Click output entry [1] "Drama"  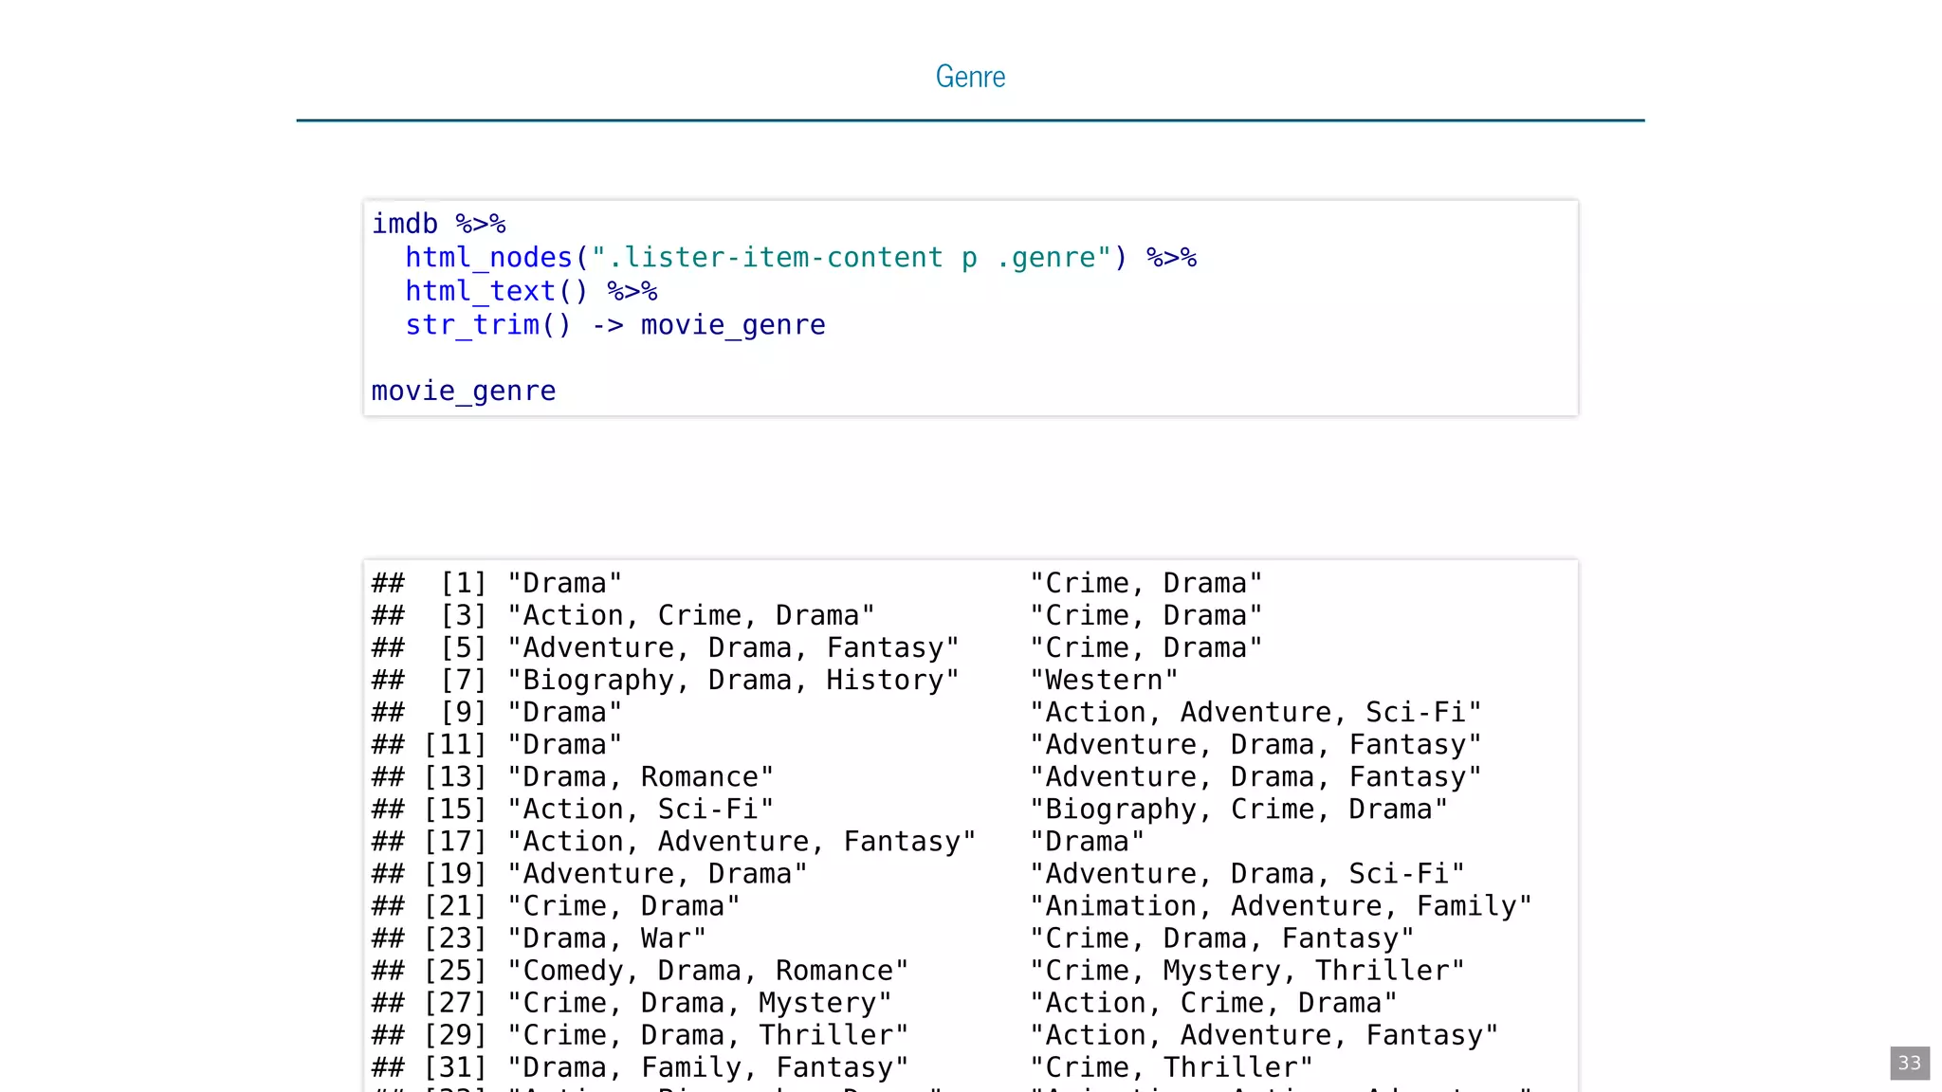[564, 583]
